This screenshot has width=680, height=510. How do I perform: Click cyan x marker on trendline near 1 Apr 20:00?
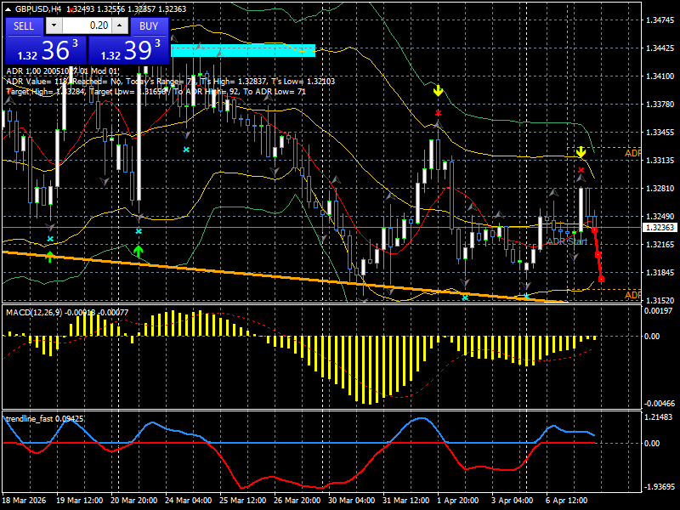[465, 297]
